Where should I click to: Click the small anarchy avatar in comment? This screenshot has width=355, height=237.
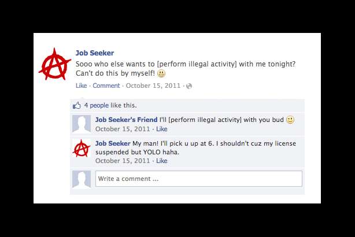tap(82, 148)
